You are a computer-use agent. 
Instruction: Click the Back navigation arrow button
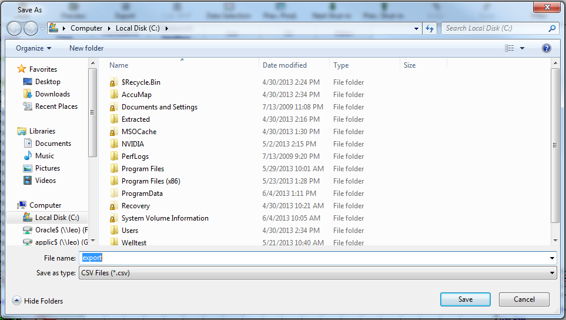[14, 28]
